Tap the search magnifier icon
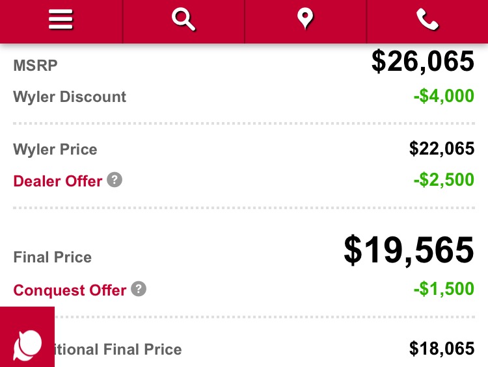This screenshot has height=367, width=488. click(x=183, y=19)
